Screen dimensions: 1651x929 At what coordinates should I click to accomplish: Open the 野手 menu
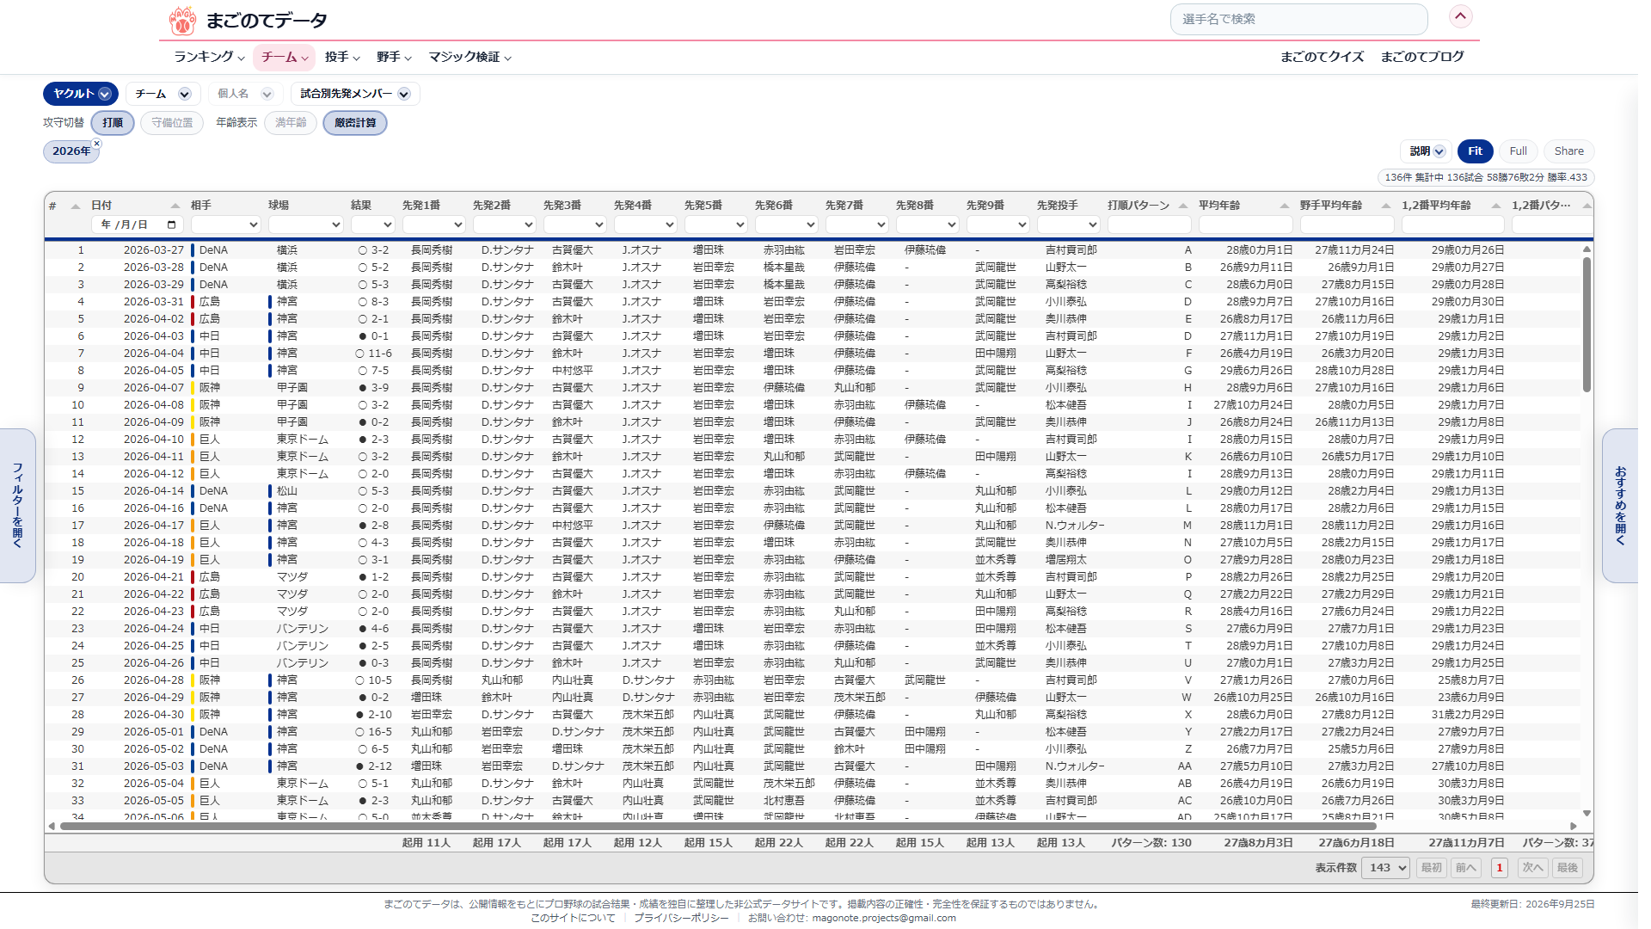click(x=394, y=57)
